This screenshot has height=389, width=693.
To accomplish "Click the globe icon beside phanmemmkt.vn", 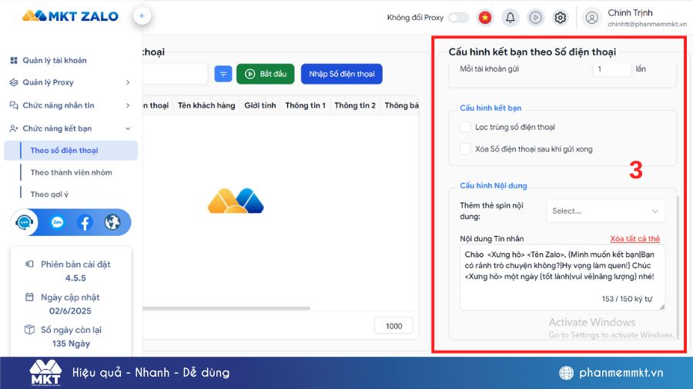I will (566, 373).
